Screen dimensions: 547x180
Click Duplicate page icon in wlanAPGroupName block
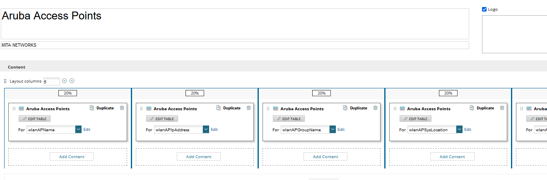click(345, 108)
